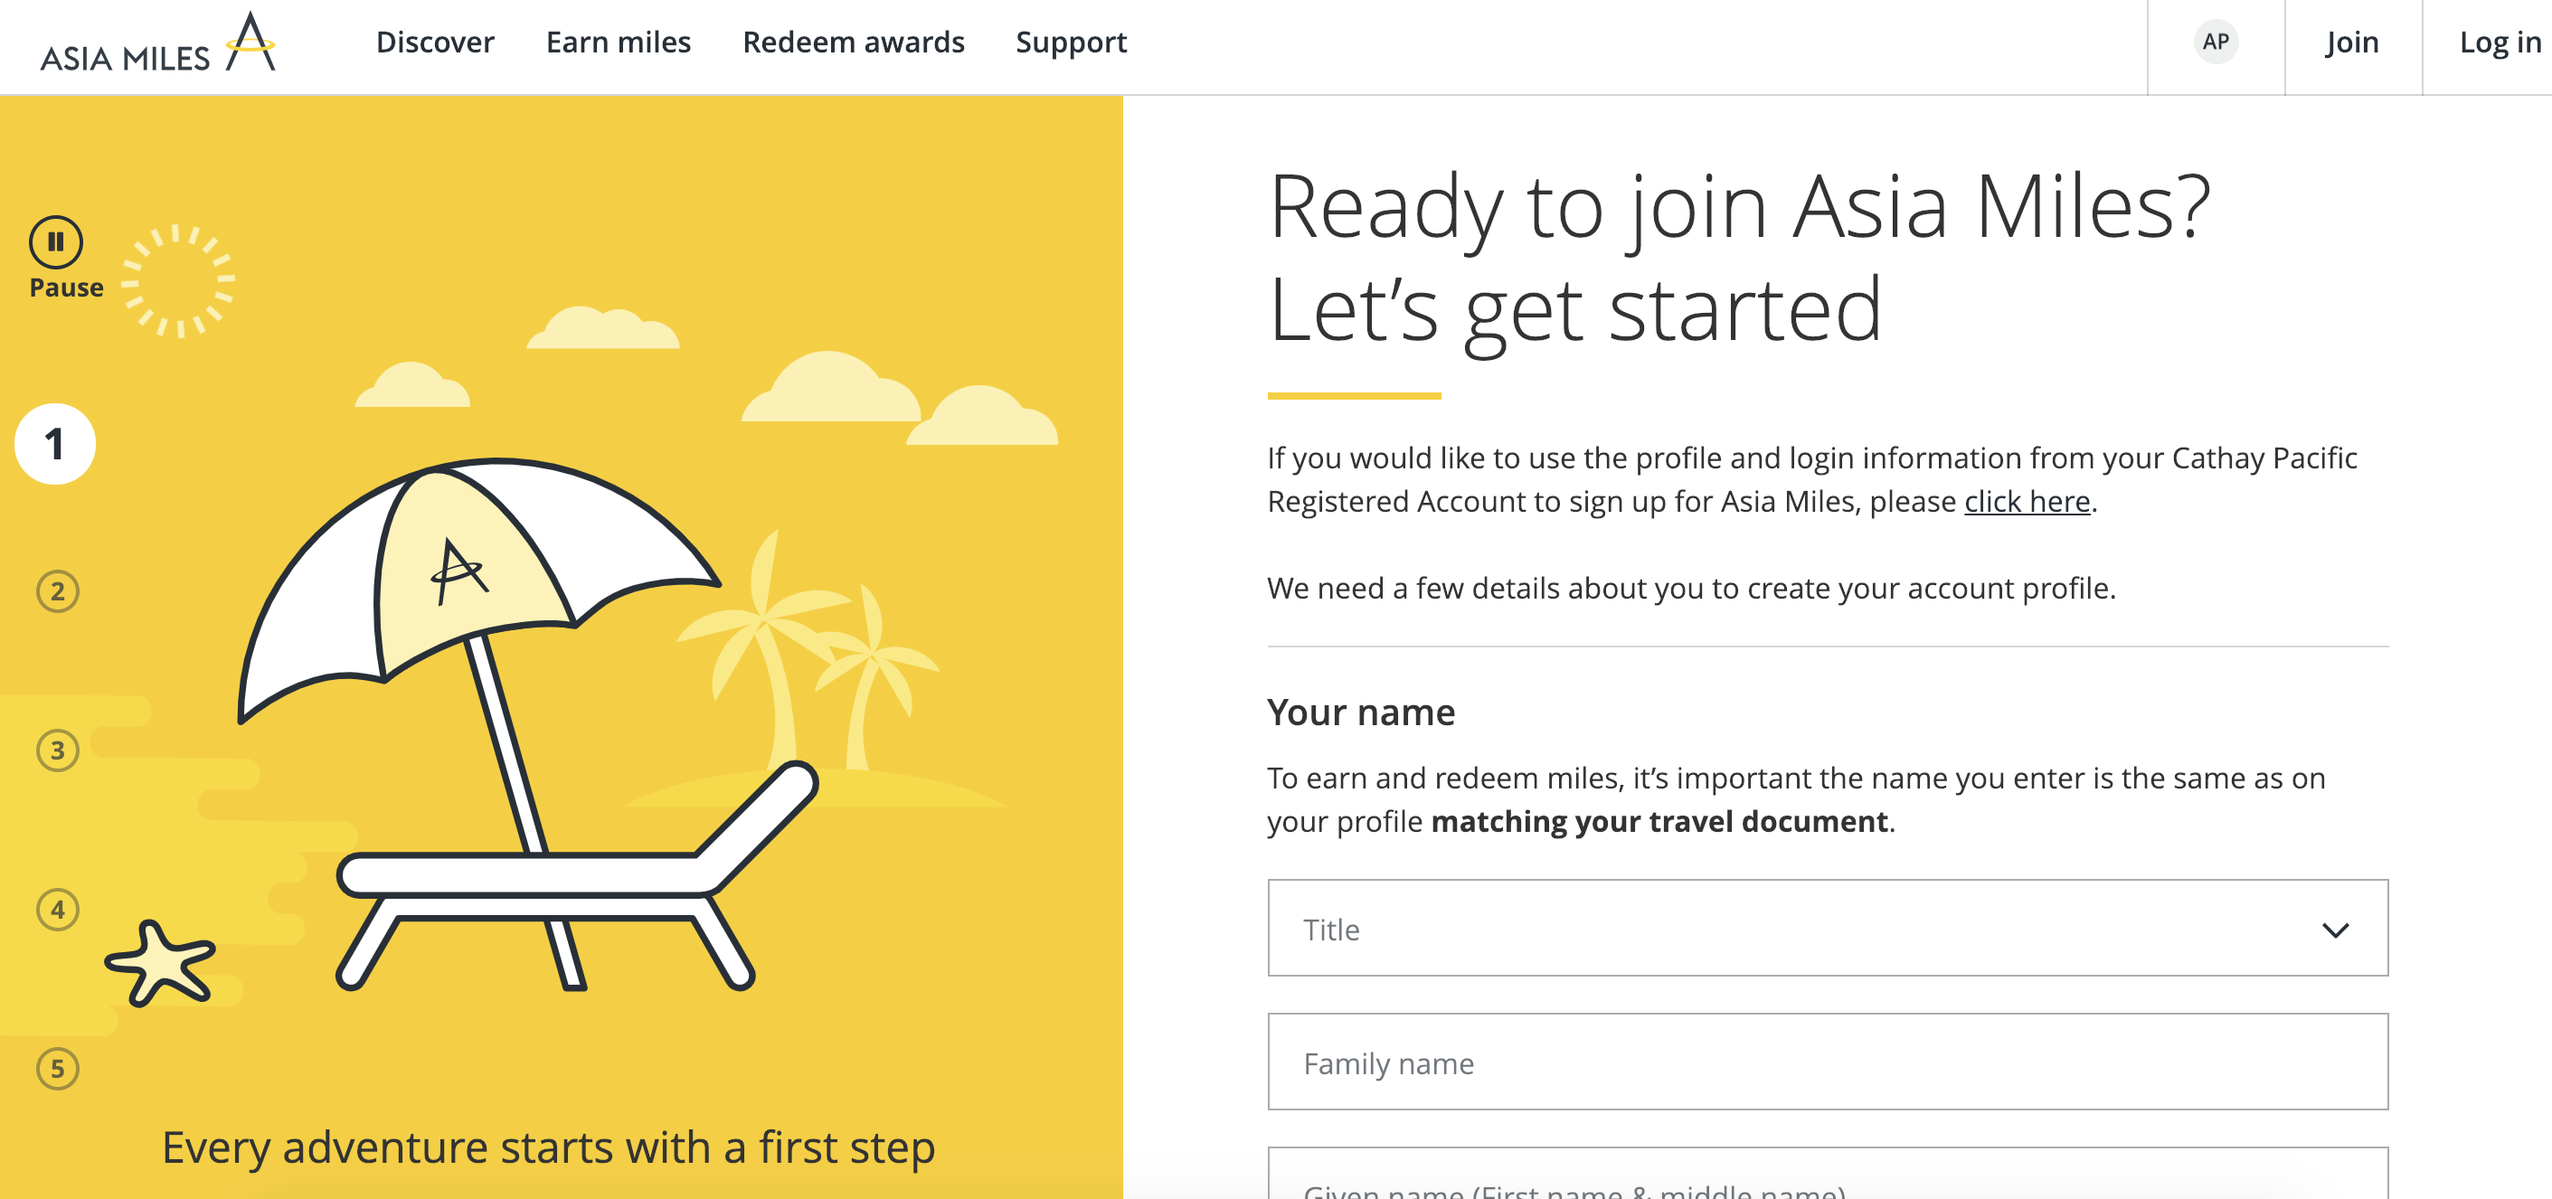Select step 2 circle indicator
2552x1199 pixels.
pos(58,591)
